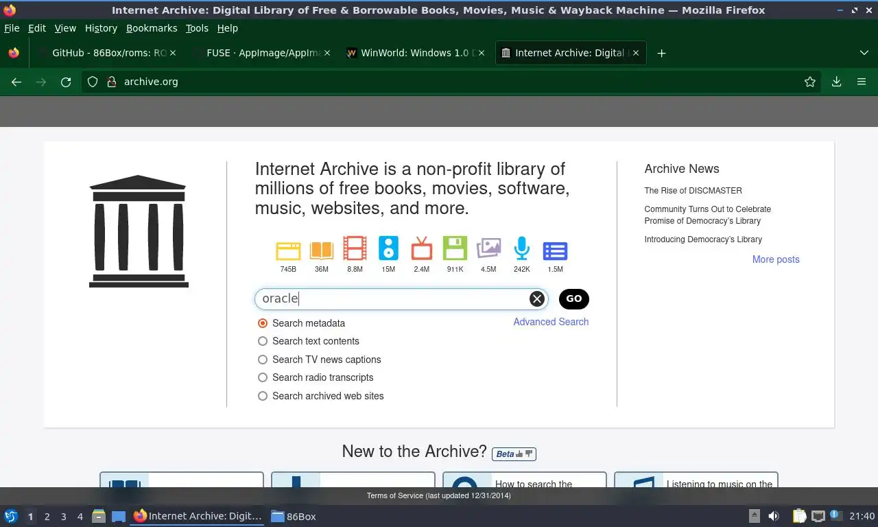Close the GitHub 86Box/roms tab
878x527 pixels.
click(173, 53)
